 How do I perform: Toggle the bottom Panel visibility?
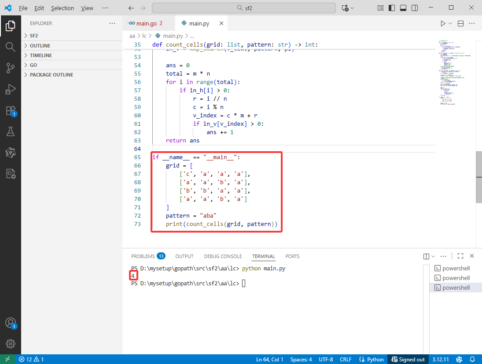(403, 8)
